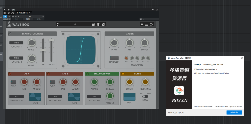Image resolution: width=251 pixels, height=124 pixels.
Task: Click the 开始安装 install button
Action: click(x=234, y=112)
